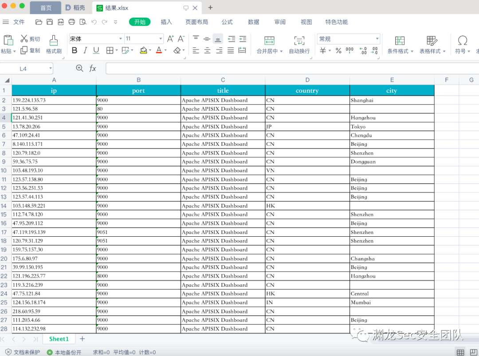The width and height of the screenshot is (479, 356).
Task: Add a new sheet with plus button
Action: [82, 339]
